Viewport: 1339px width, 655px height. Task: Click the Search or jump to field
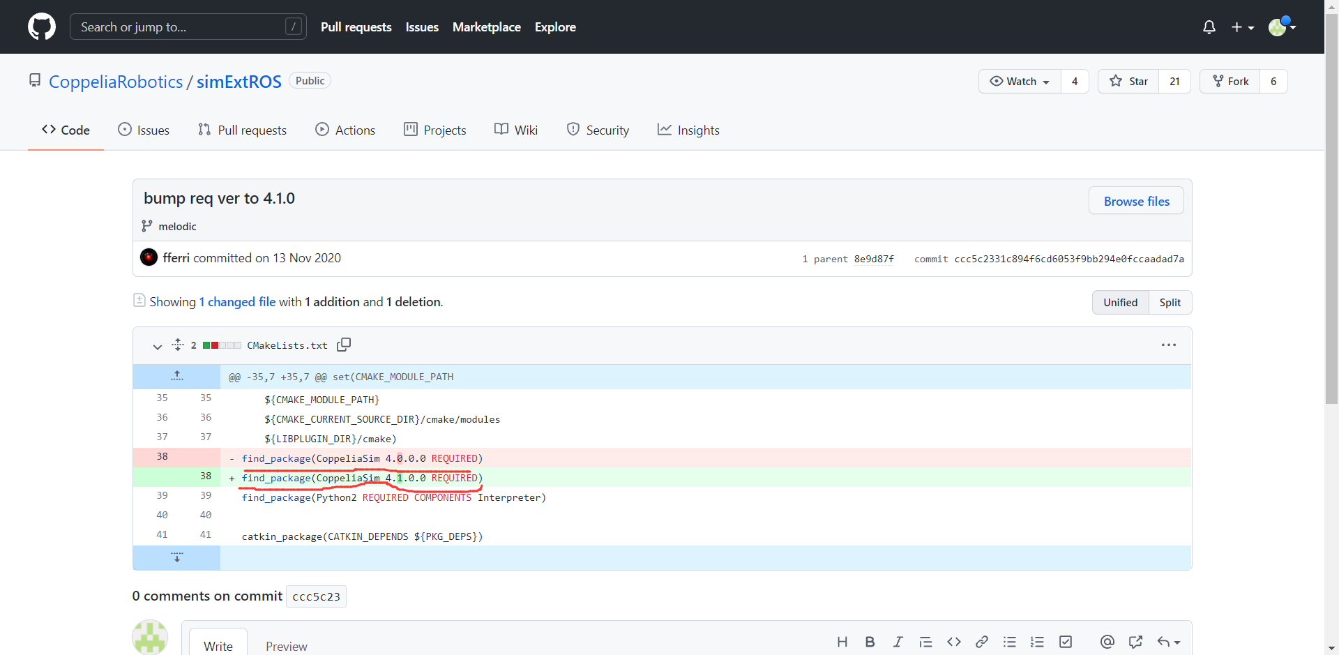[x=188, y=27]
